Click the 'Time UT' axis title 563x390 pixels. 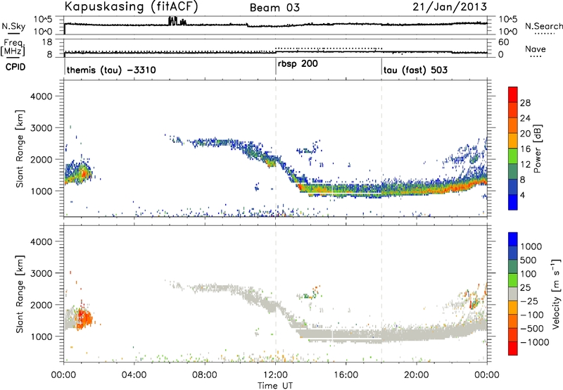coord(275,386)
